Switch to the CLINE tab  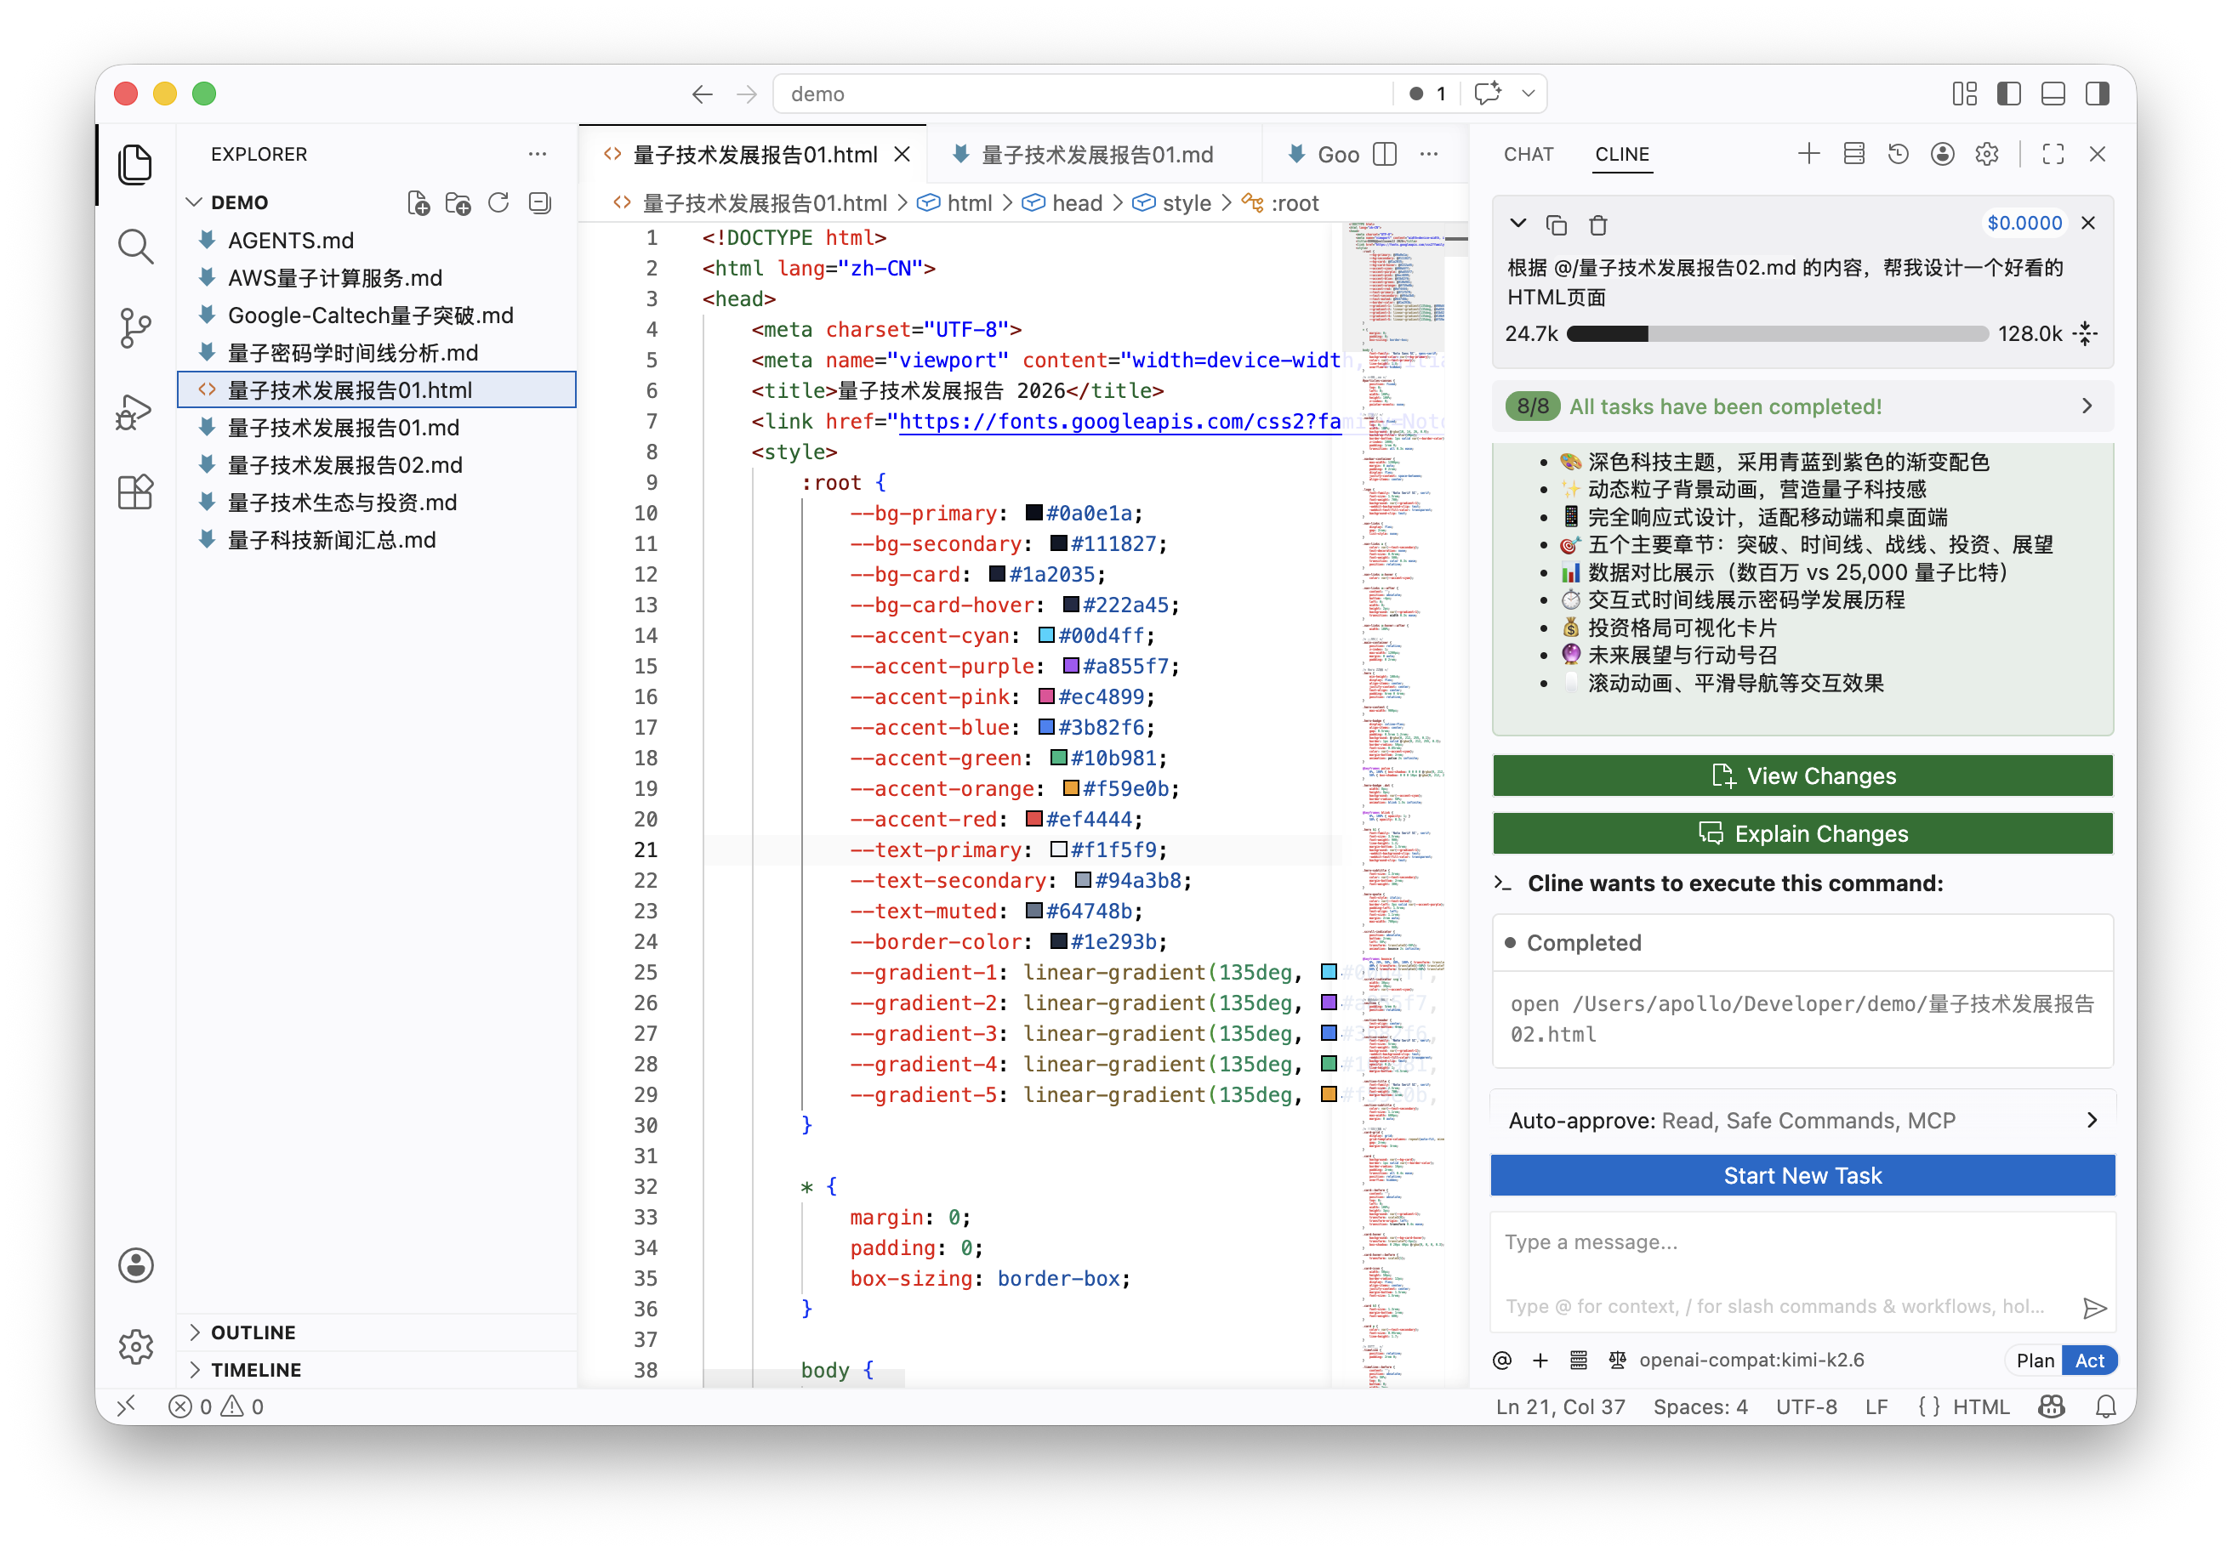1621,155
